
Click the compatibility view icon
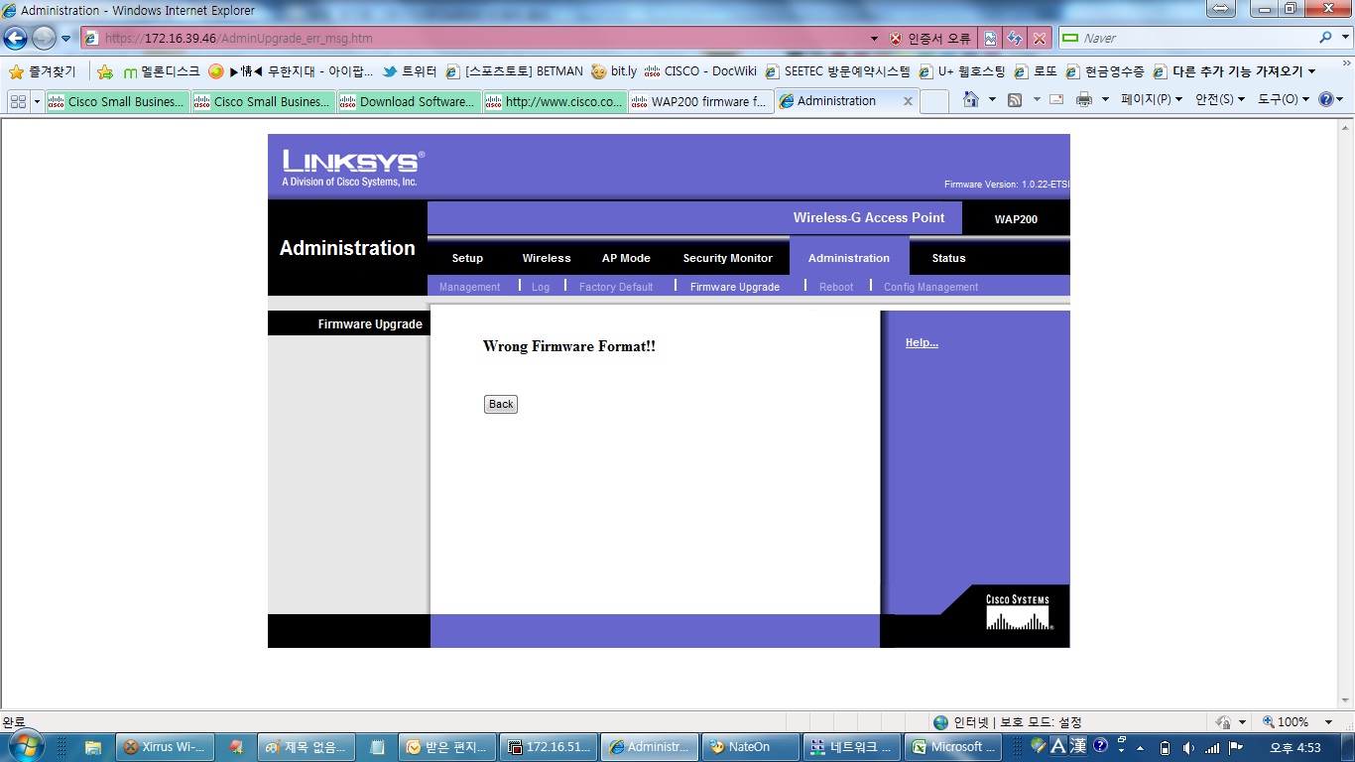pyautogui.click(x=990, y=39)
